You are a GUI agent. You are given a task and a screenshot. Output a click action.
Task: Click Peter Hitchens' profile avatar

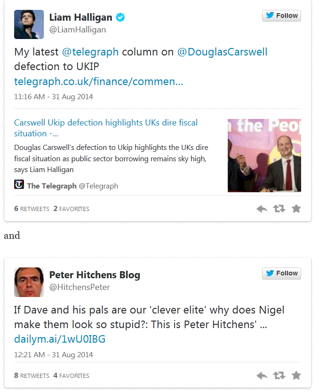coord(29,282)
